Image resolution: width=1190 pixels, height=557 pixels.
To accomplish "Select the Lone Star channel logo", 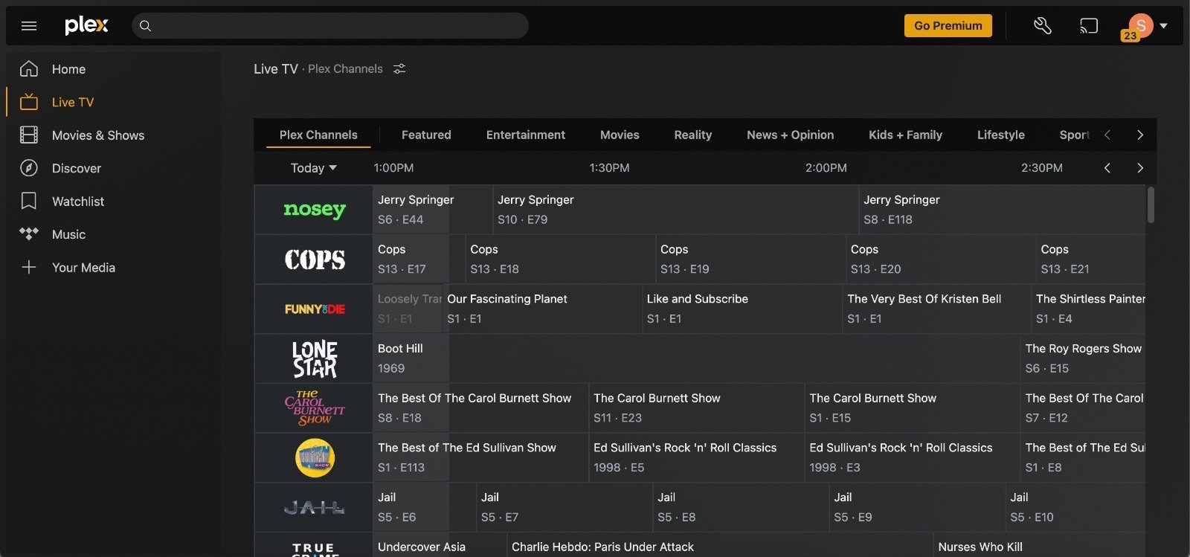I will 314,358.
